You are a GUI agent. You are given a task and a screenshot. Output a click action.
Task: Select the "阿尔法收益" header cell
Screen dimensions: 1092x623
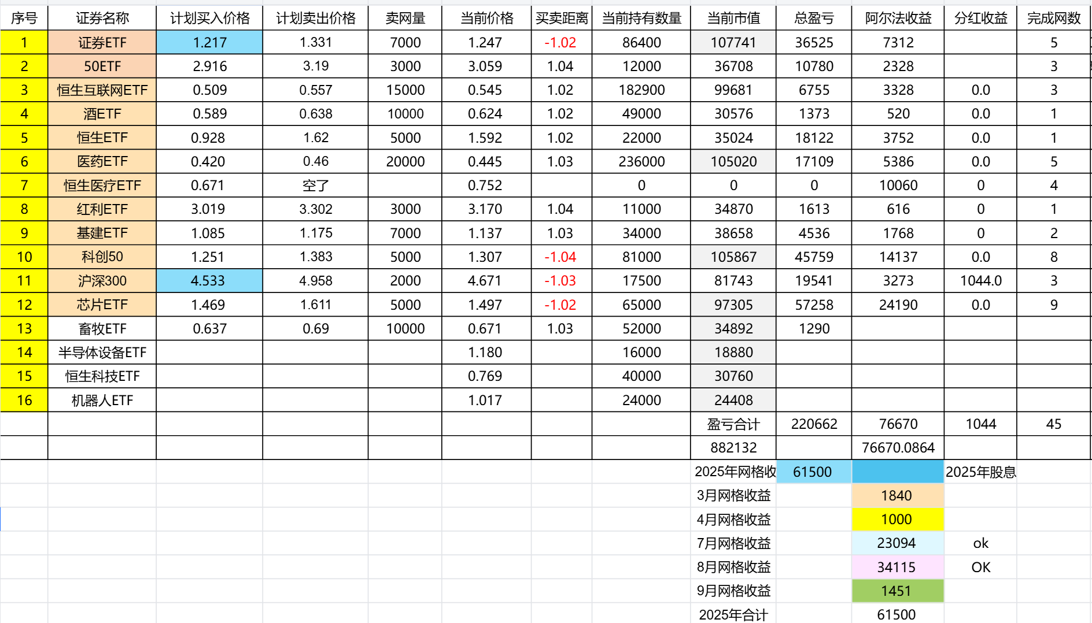click(x=898, y=18)
